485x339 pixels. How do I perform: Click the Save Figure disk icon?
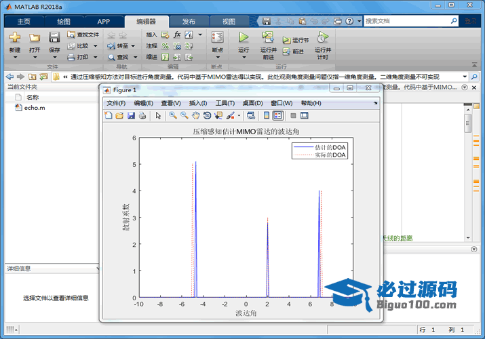coord(131,116)
